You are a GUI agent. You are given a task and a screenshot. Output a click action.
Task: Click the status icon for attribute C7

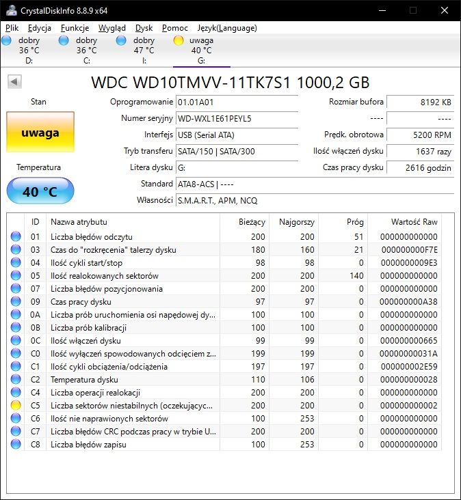(16, 431)
